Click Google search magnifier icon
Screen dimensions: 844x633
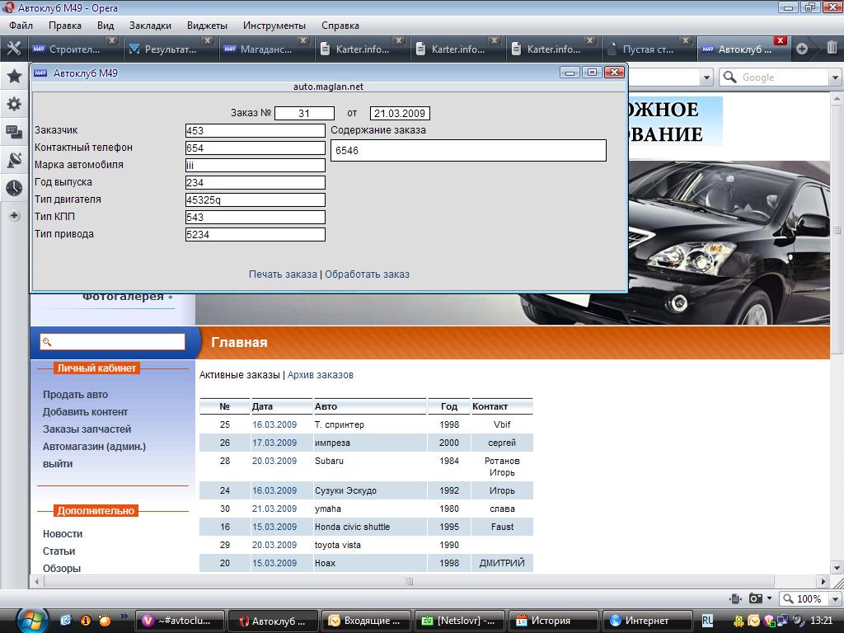730,77
